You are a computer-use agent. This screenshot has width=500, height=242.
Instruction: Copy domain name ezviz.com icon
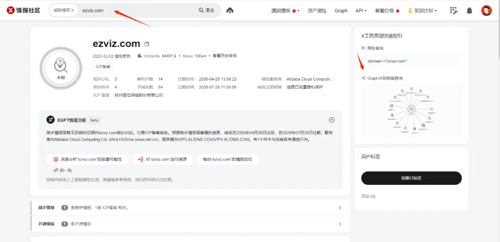(x=147, y=44)
